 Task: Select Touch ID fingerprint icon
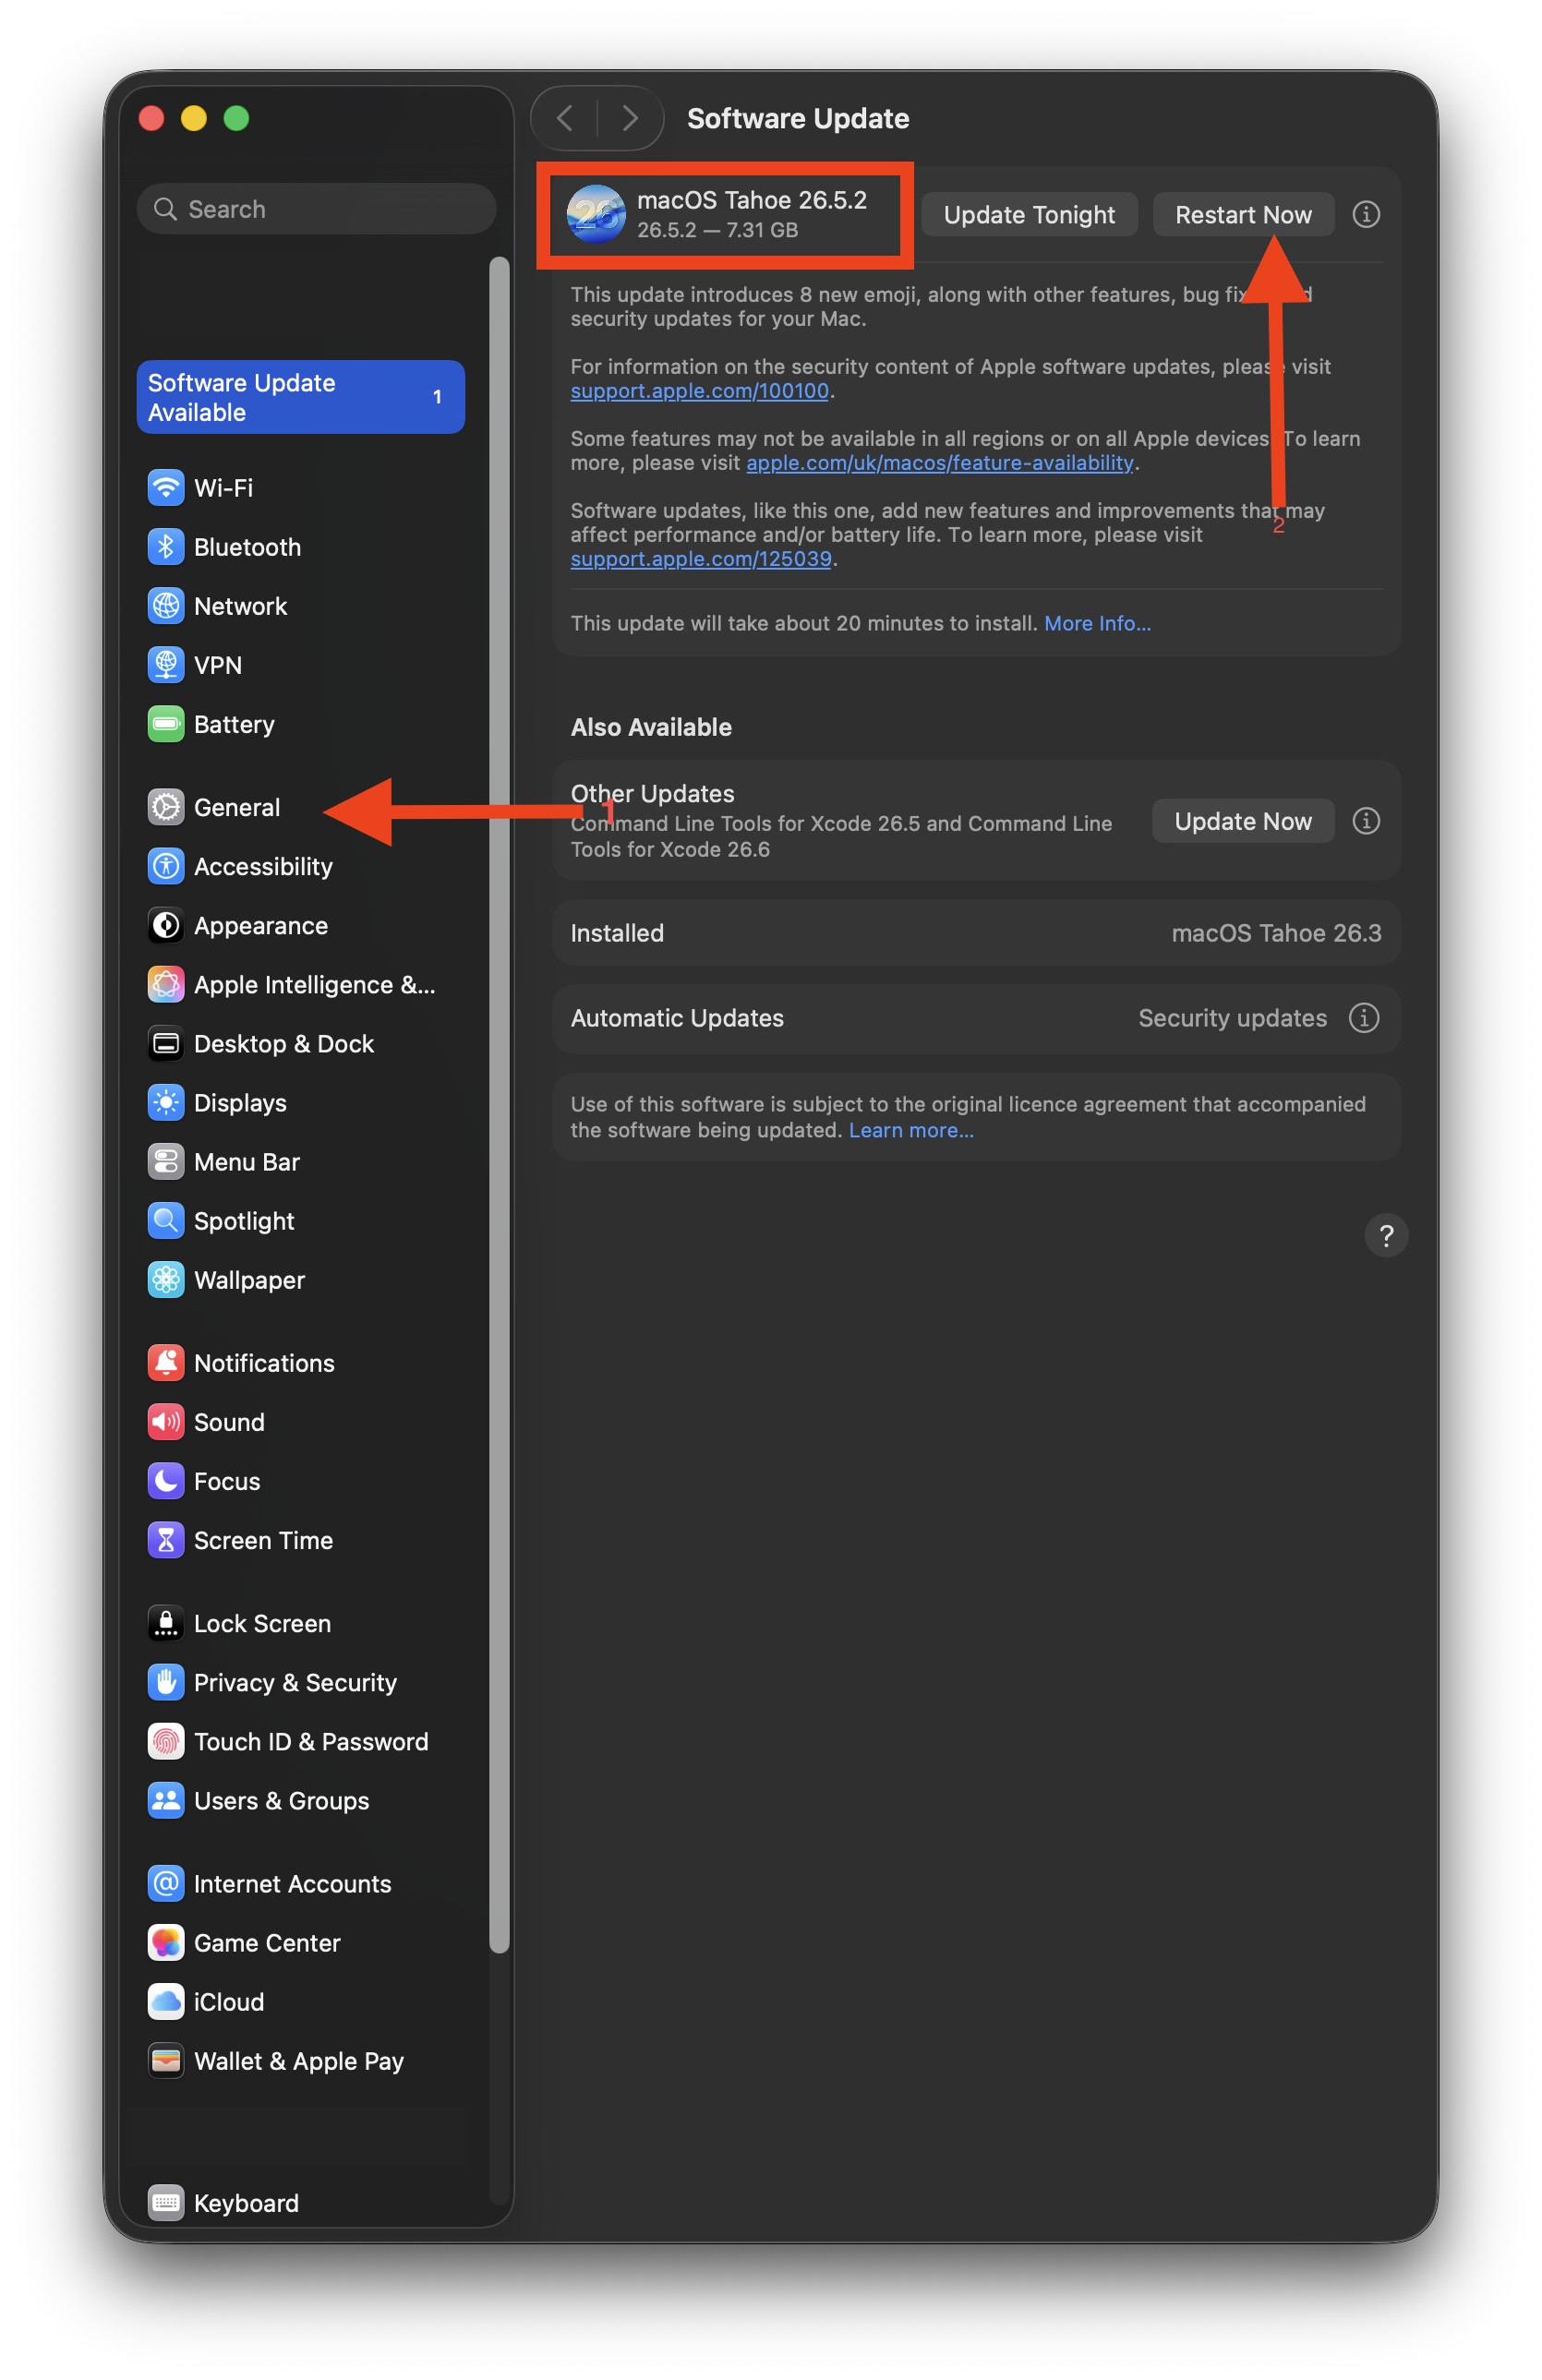[x=166, y=1740]
